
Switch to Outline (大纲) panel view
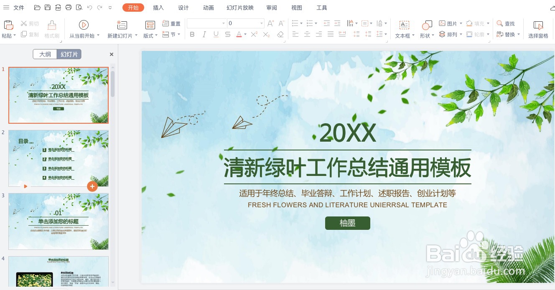45,54
